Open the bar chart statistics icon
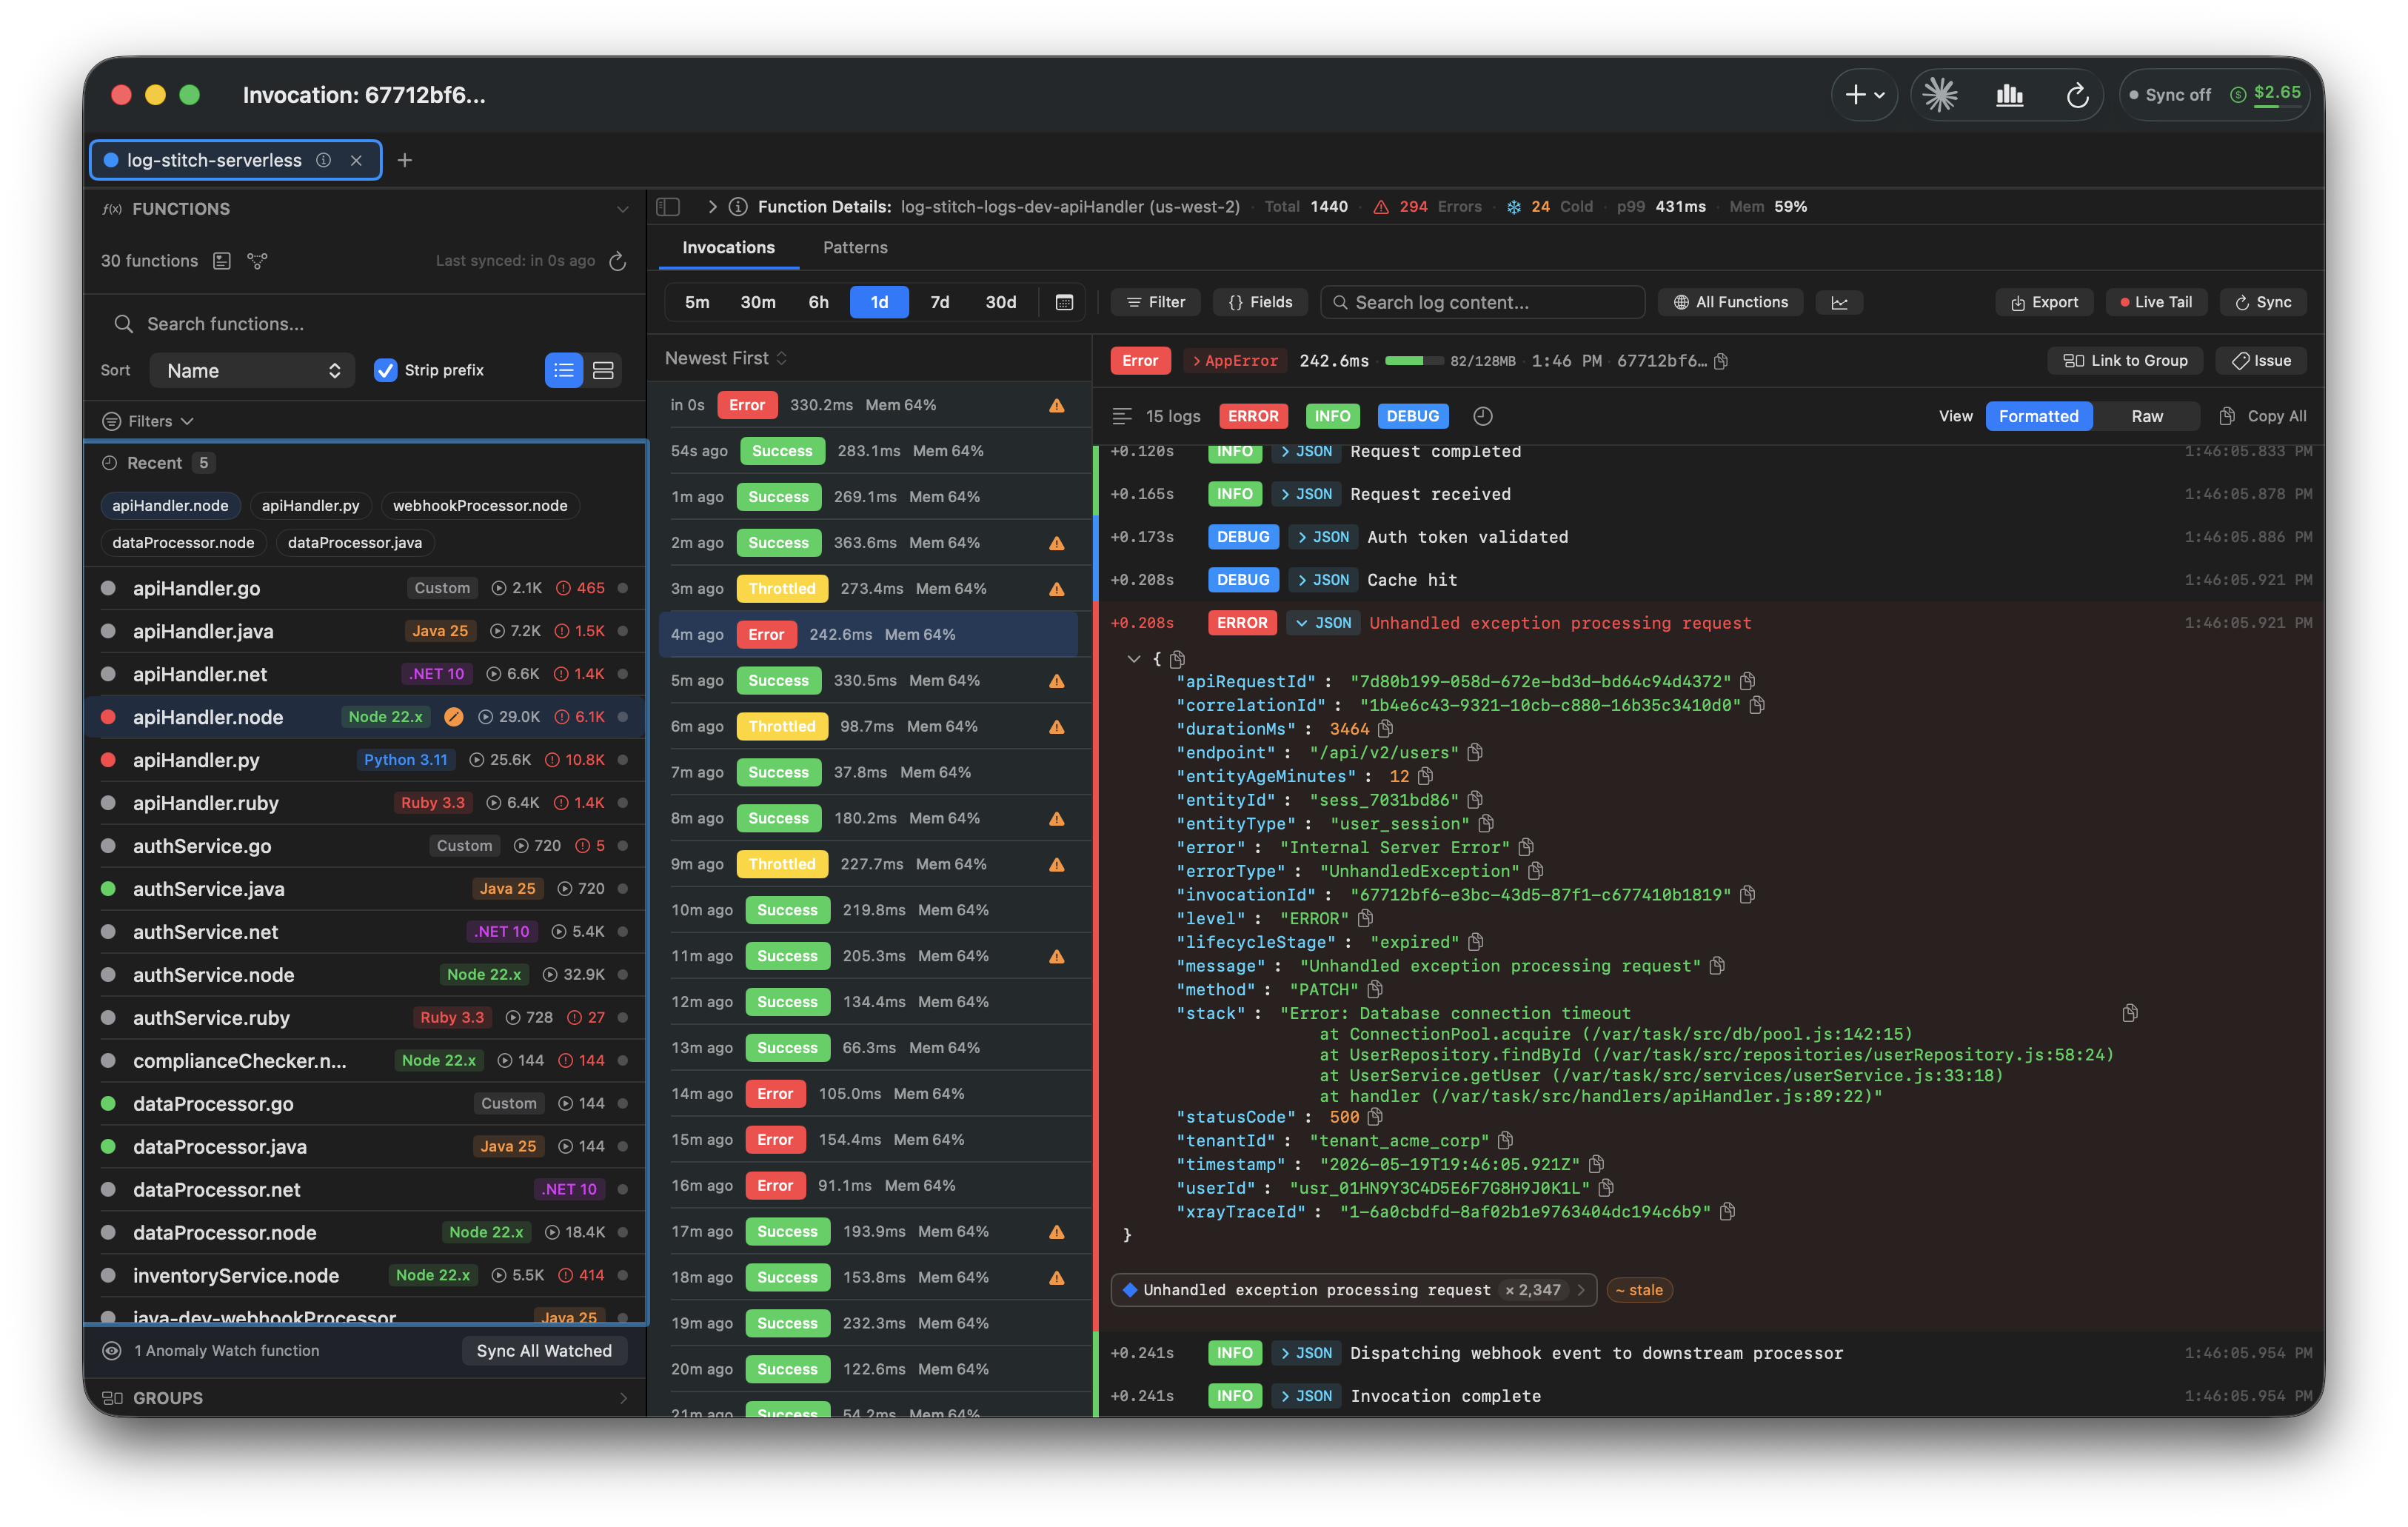2408x1527 pixels. click(x=2009, y=95)
